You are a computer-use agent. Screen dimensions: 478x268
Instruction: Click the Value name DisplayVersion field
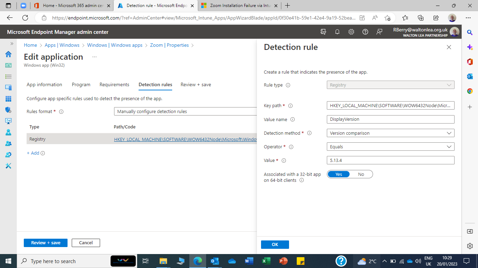[391, 119]
